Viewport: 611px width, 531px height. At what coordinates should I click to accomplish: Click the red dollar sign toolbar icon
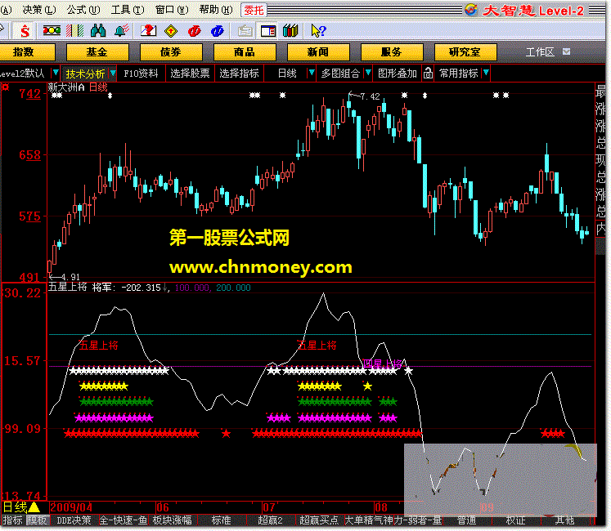[25, 31]
